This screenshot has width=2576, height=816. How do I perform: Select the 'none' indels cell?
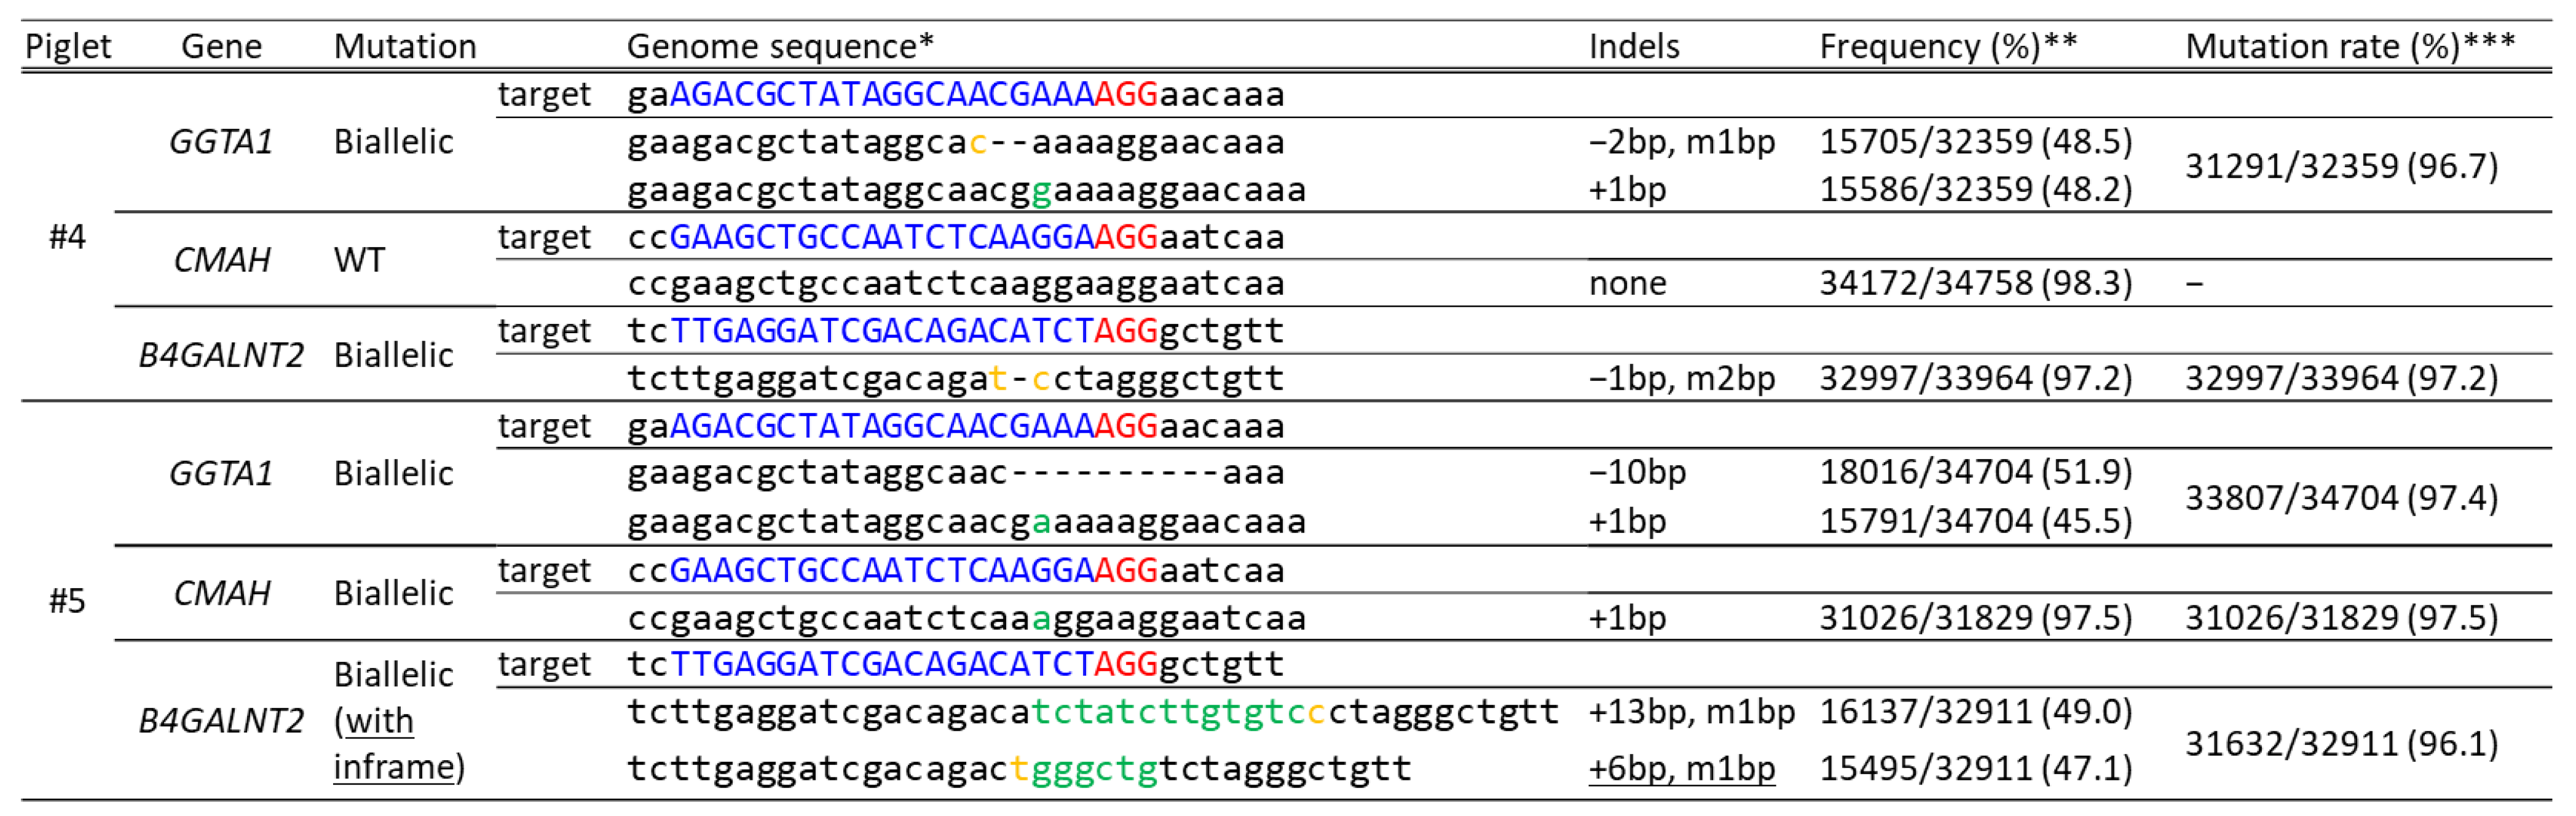(x=1627, y=284)
